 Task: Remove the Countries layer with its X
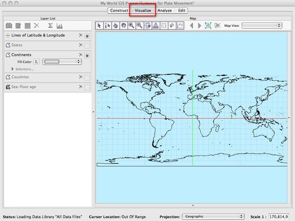tap(80, 77)
